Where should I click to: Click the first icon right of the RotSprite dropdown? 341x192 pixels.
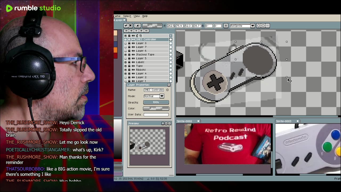258,26
